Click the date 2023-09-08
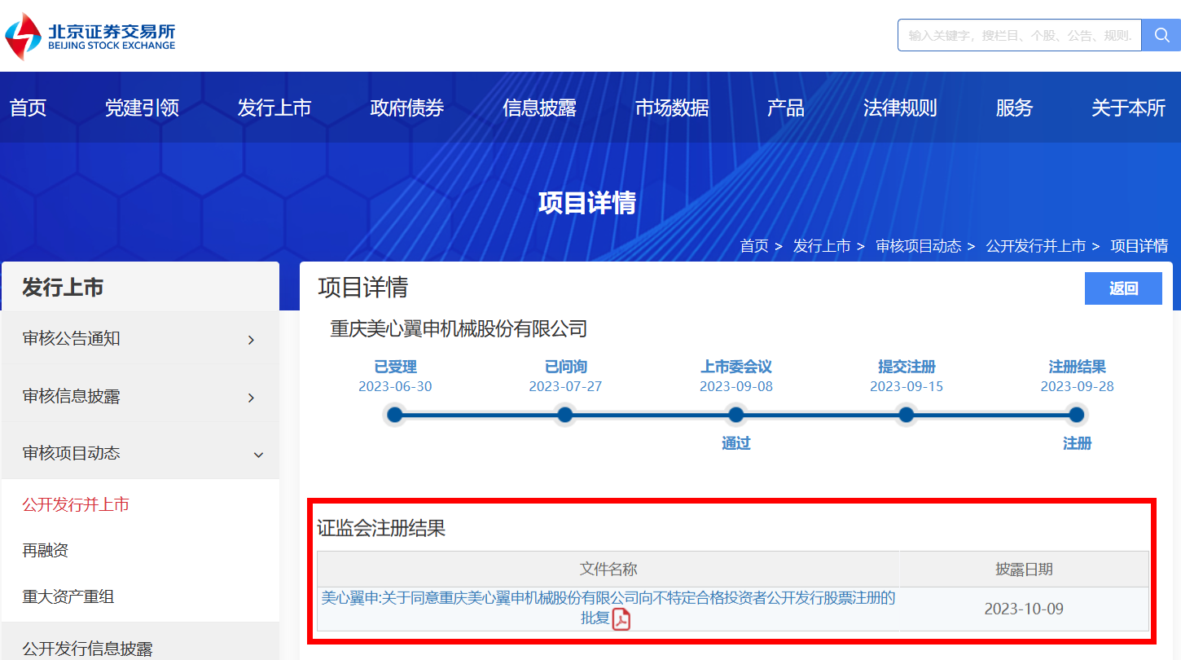This screenshot has width=1181, height=660. pos(736,386)
